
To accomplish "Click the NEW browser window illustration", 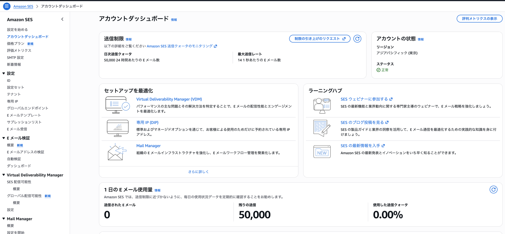I will pos(322,152).
